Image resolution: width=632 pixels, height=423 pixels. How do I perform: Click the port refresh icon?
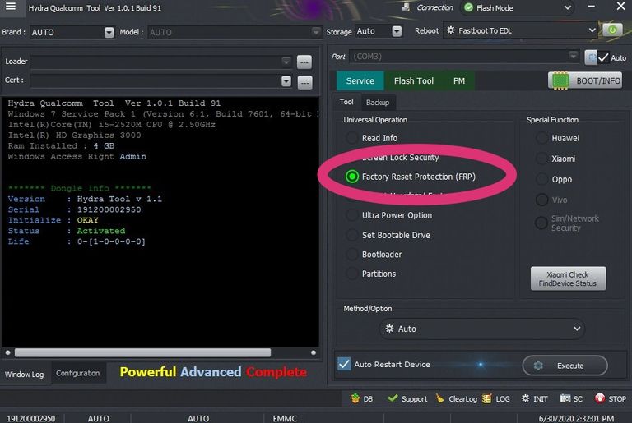tap(591, 57)
